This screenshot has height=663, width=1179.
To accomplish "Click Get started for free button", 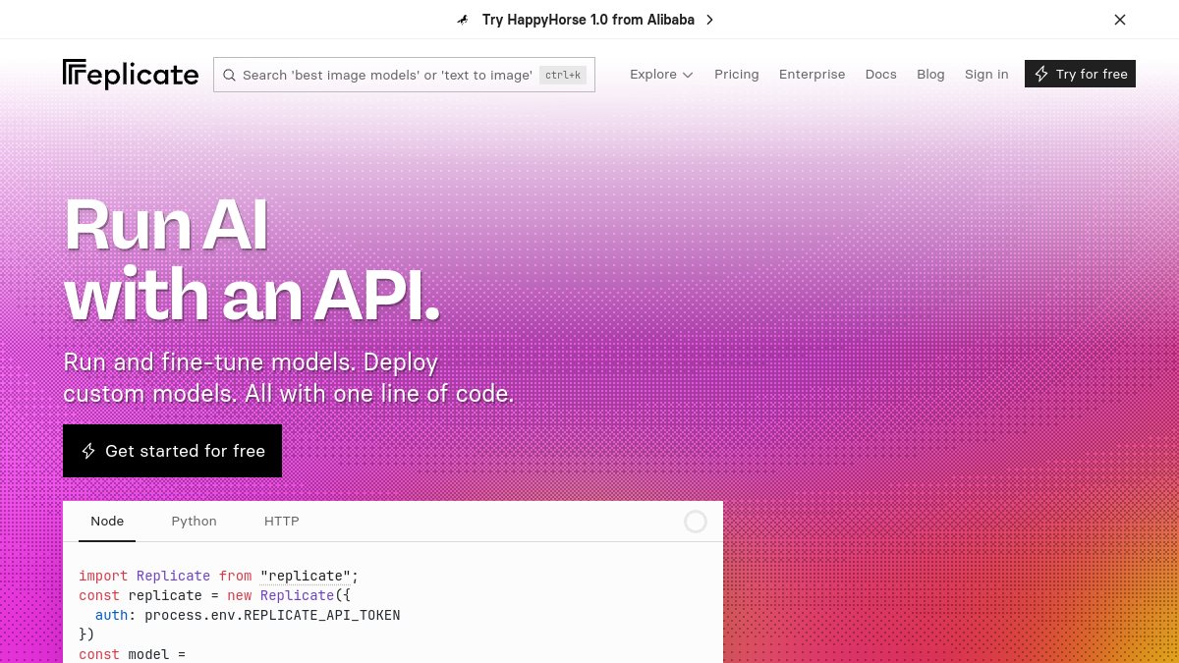I will click(x=172, y=451).
